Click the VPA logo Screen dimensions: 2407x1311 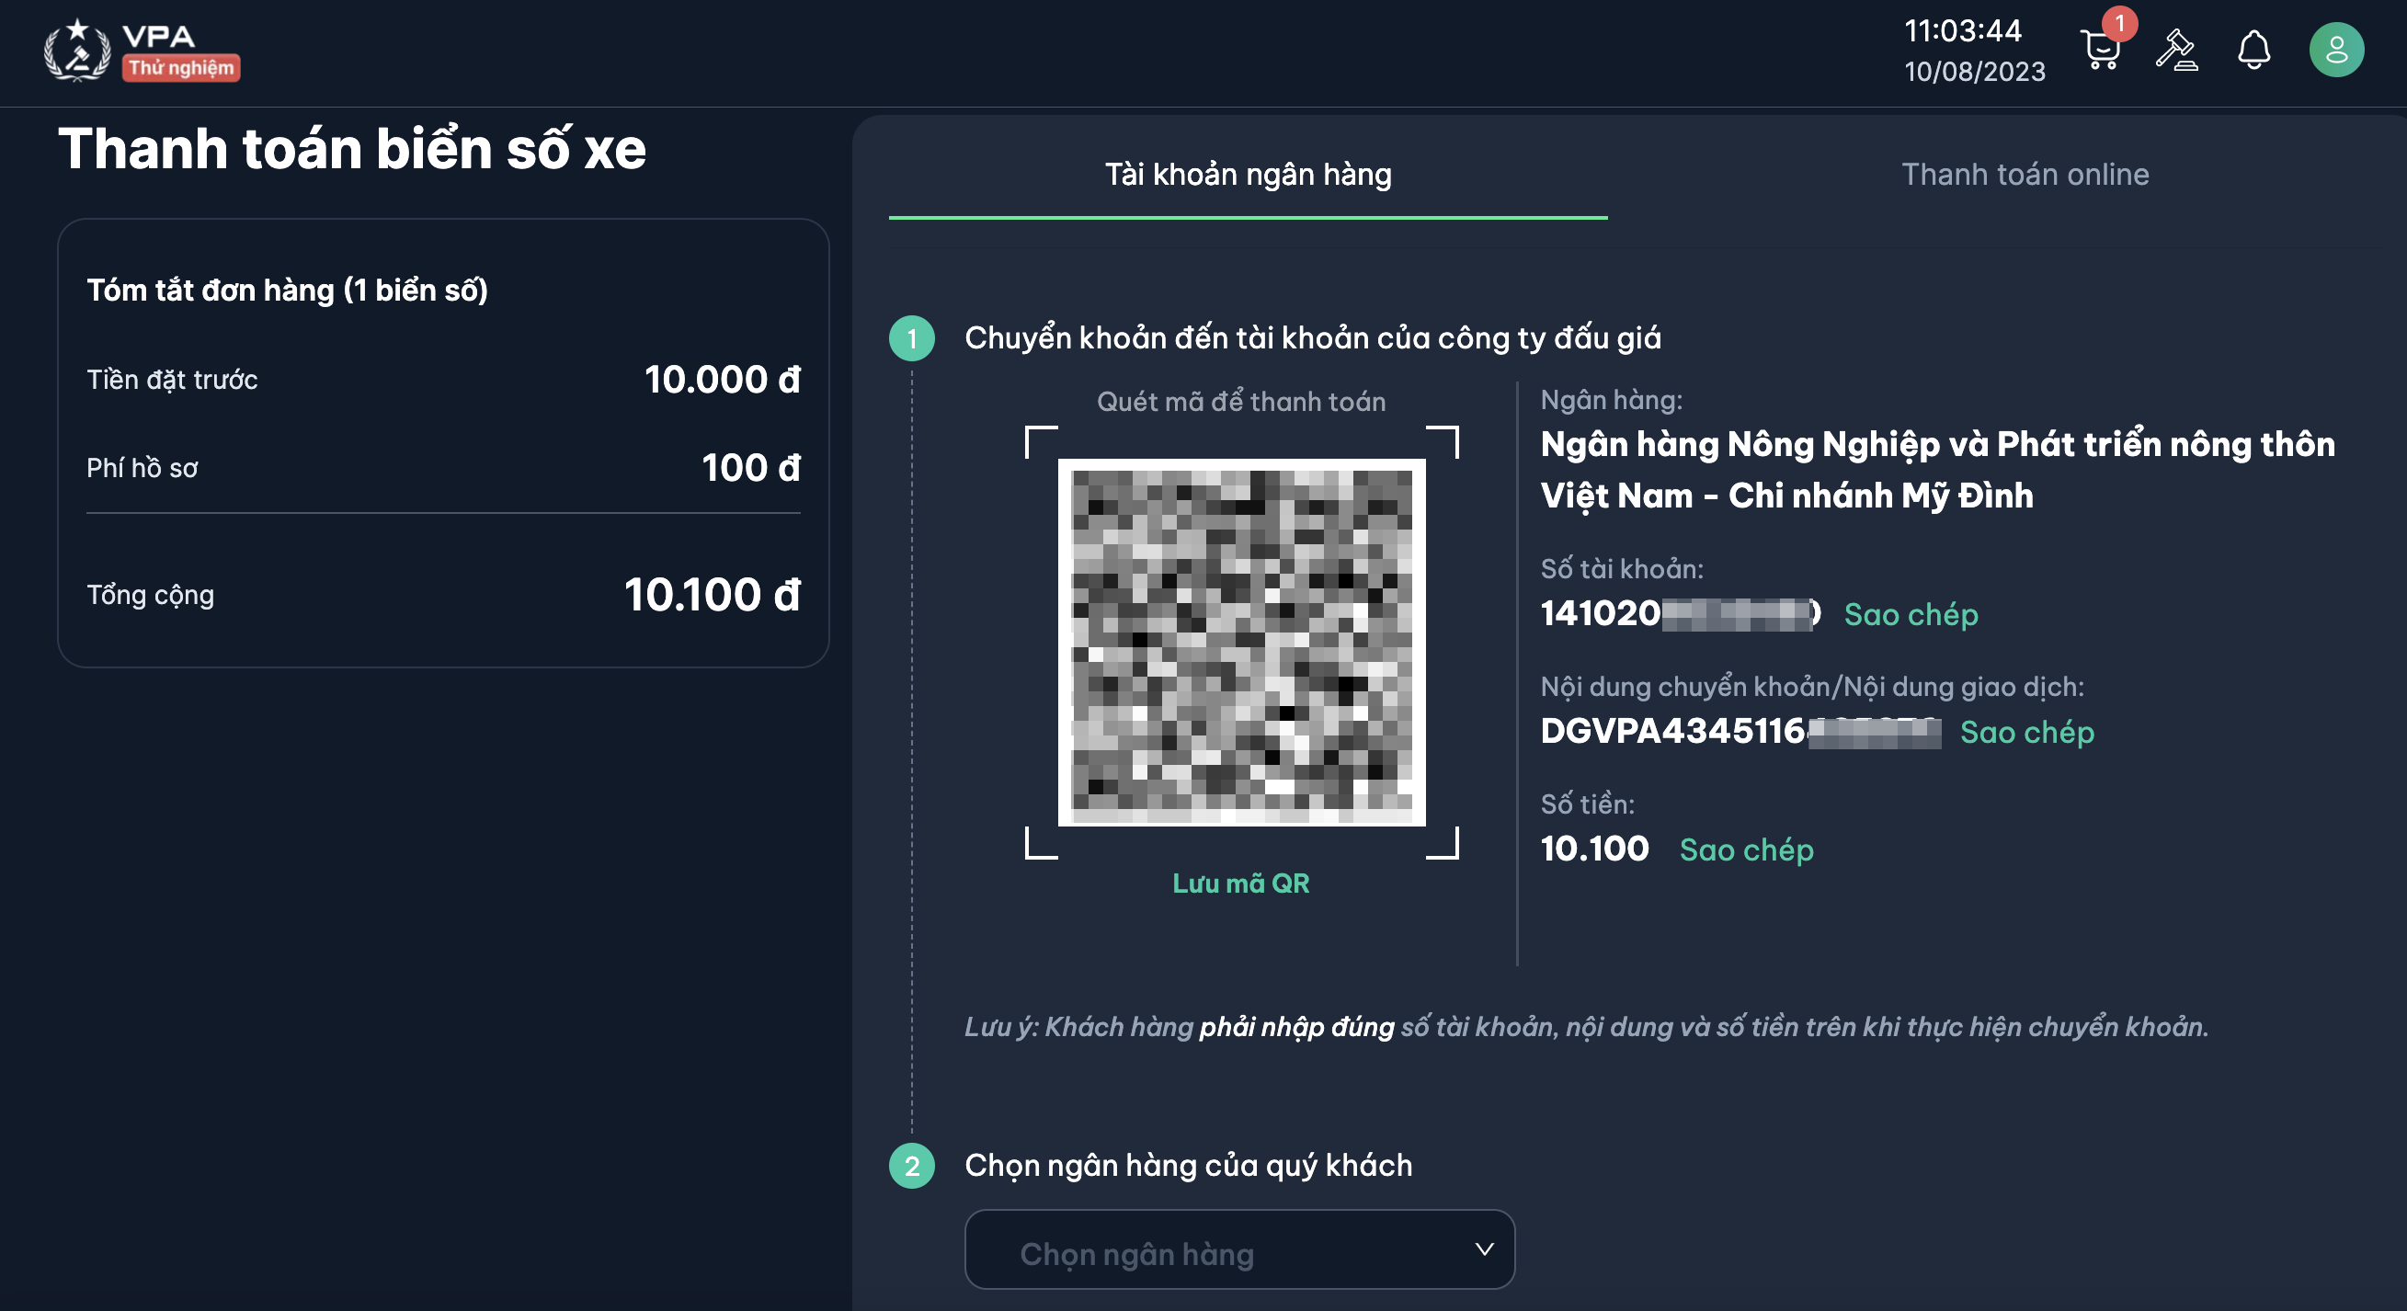[78, 51]
